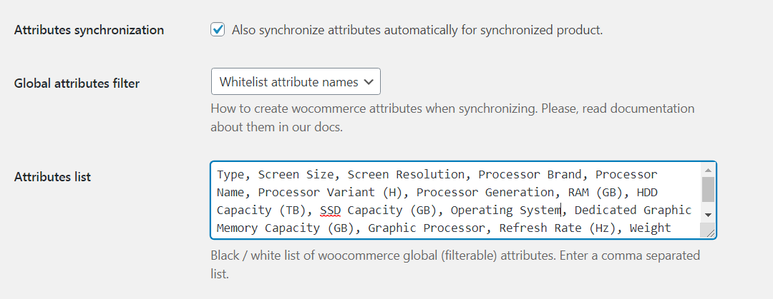The width and height of the screenshot is (773, 299).
Task: Click the resize grip at the textarea corner
Action: [710, 233]
